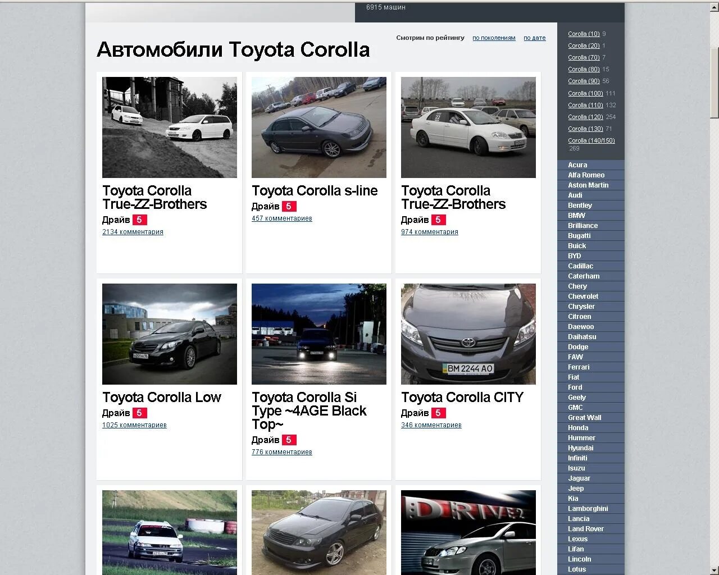The height and width of the screenshot is (575, 719).
Task: Go to Lamborghini brand
Action: 588,509
